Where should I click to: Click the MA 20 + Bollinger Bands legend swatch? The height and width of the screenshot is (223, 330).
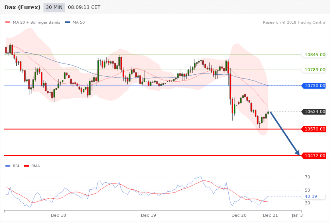tap(8, 22)
